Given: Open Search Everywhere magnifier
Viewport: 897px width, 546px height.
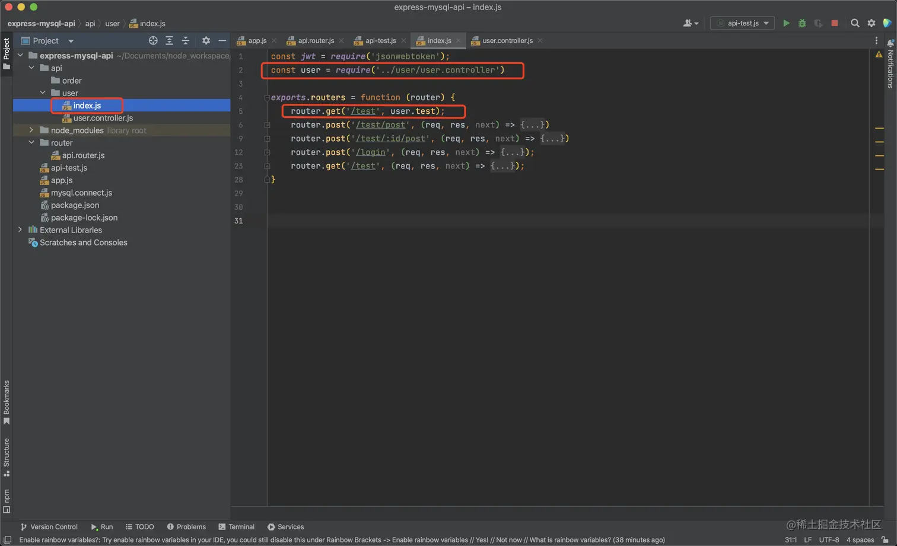Looking at the screenshot, I should pos(855,23).
